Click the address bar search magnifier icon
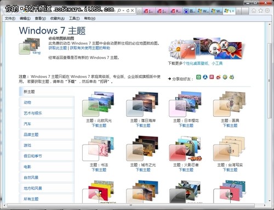Viewport: 274px width, 210px height. coord(119,10)
